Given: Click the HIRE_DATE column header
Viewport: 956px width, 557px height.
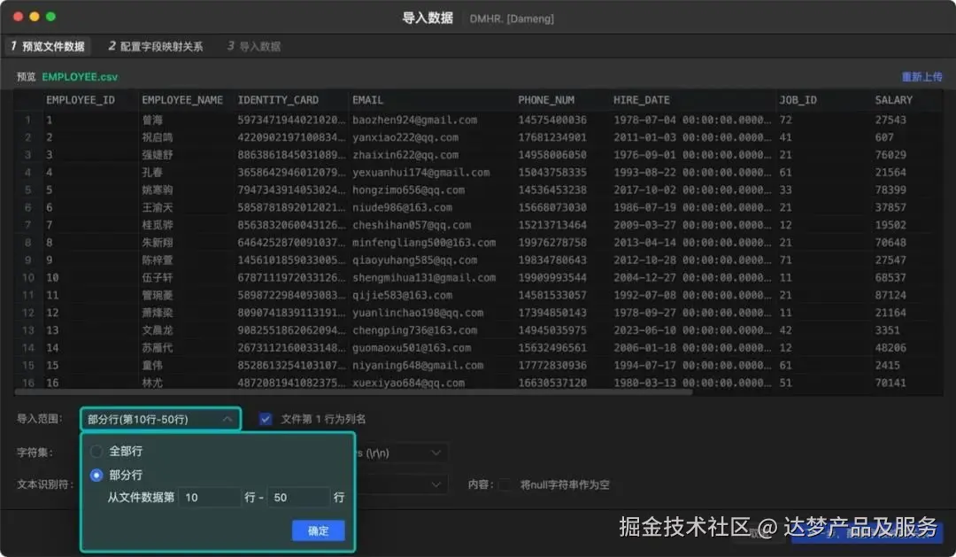Looking at the screenshot, I should point(642,100).
